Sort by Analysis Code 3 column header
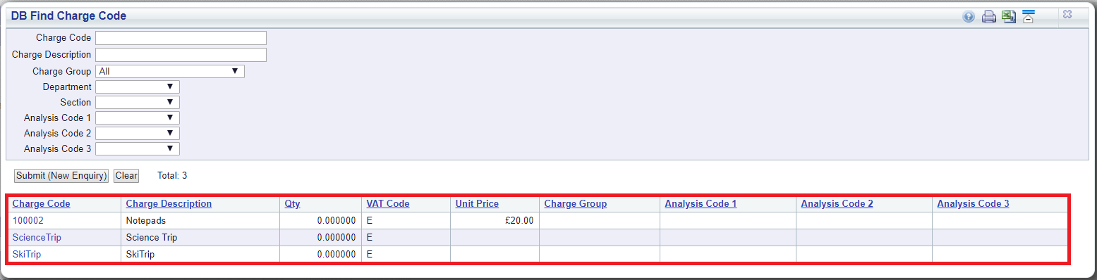 974,204
